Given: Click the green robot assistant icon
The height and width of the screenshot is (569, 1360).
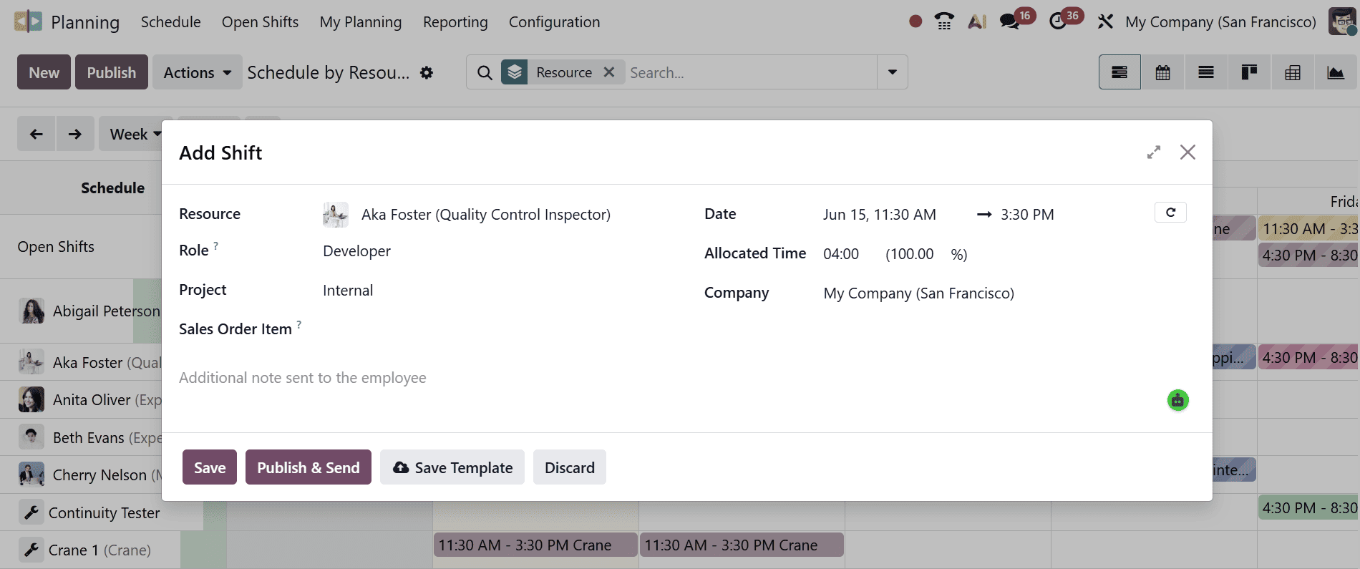Looking at the screenshot, I should 1178,400.
